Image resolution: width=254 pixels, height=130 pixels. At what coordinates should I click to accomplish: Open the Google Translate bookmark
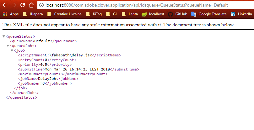point(209,14)
